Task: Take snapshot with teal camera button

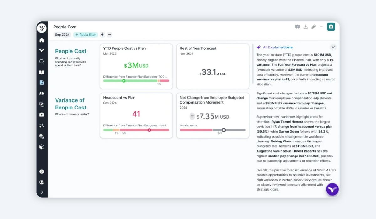Action: tap(331, 27)
